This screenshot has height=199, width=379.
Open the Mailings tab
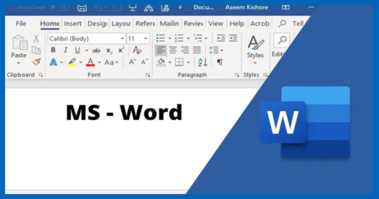coord(169,23)
